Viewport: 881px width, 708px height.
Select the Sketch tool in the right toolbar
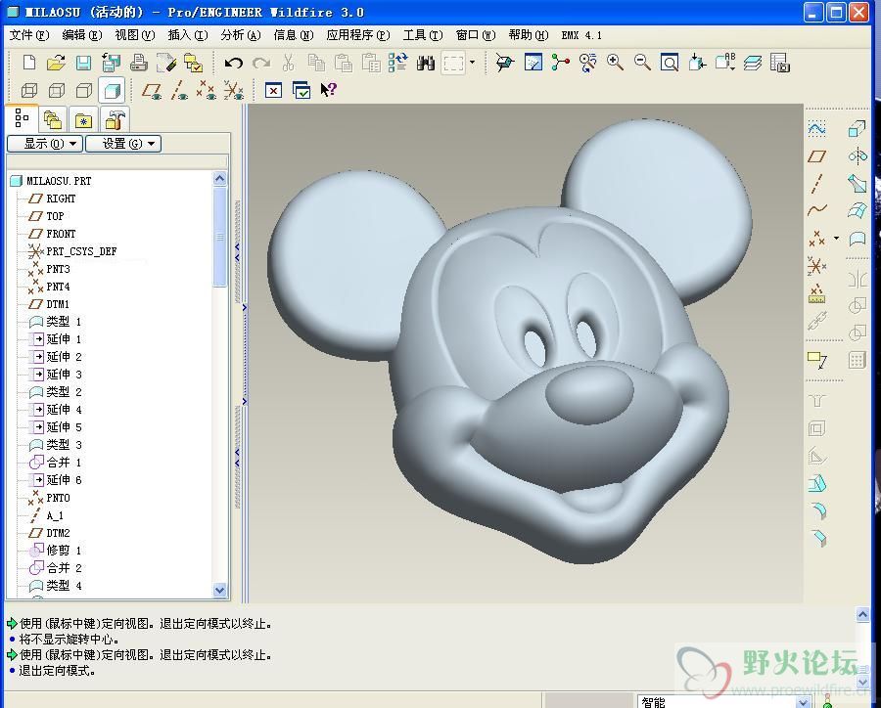(817, 129)
